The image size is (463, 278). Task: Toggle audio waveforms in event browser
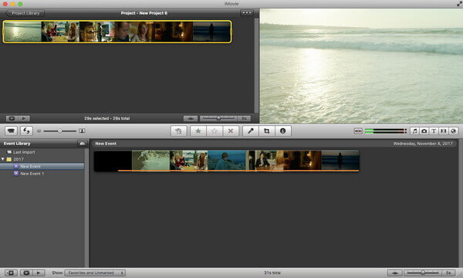(395, 273)
